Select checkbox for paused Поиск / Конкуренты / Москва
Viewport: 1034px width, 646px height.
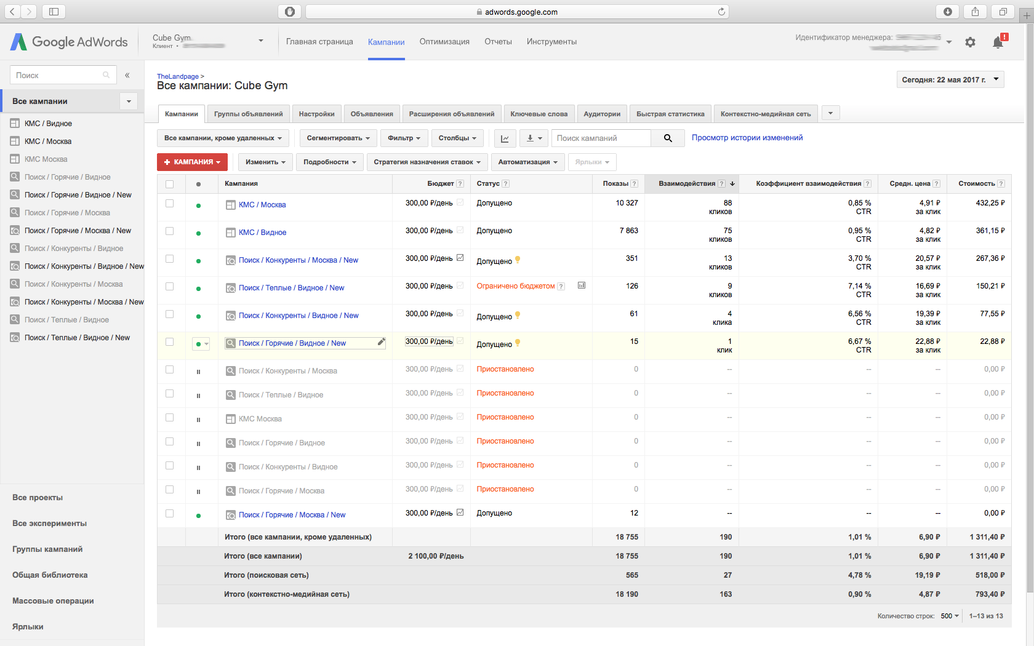tap(170, 370)
